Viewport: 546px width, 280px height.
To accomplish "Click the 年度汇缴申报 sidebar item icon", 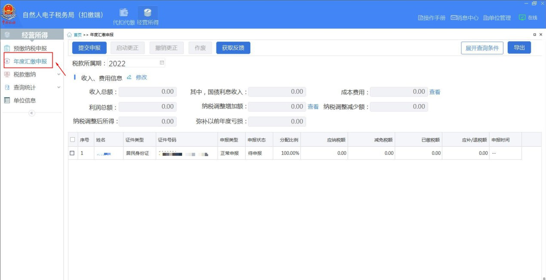I will click(7, 62).
